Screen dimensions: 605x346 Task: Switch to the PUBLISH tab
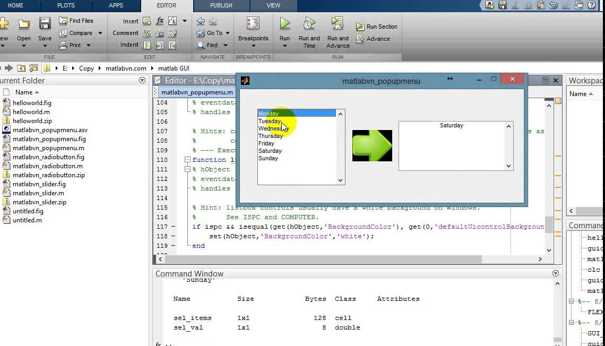221,5
